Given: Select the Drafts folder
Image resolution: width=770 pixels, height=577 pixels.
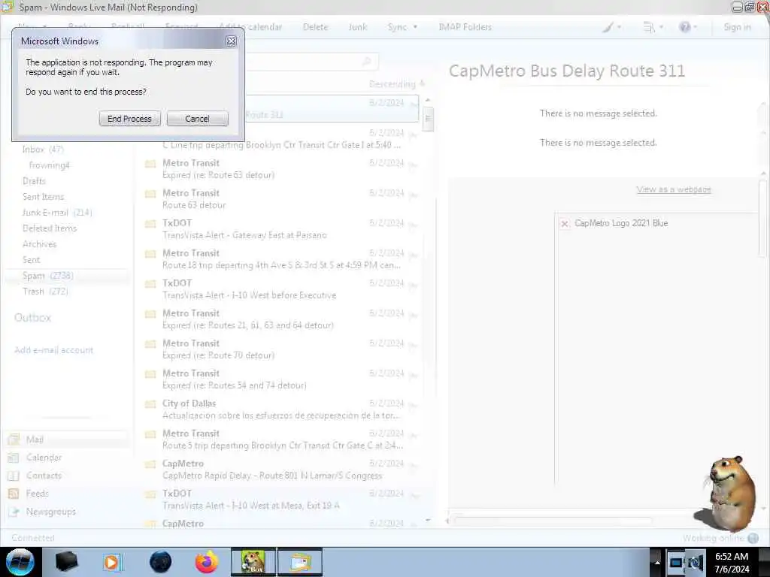Looking at the screenshot, I should click(34, 181).
